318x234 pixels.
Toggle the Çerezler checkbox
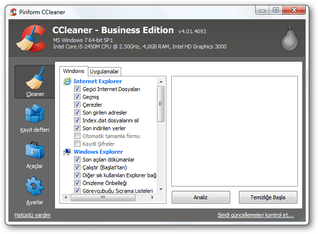77,105
